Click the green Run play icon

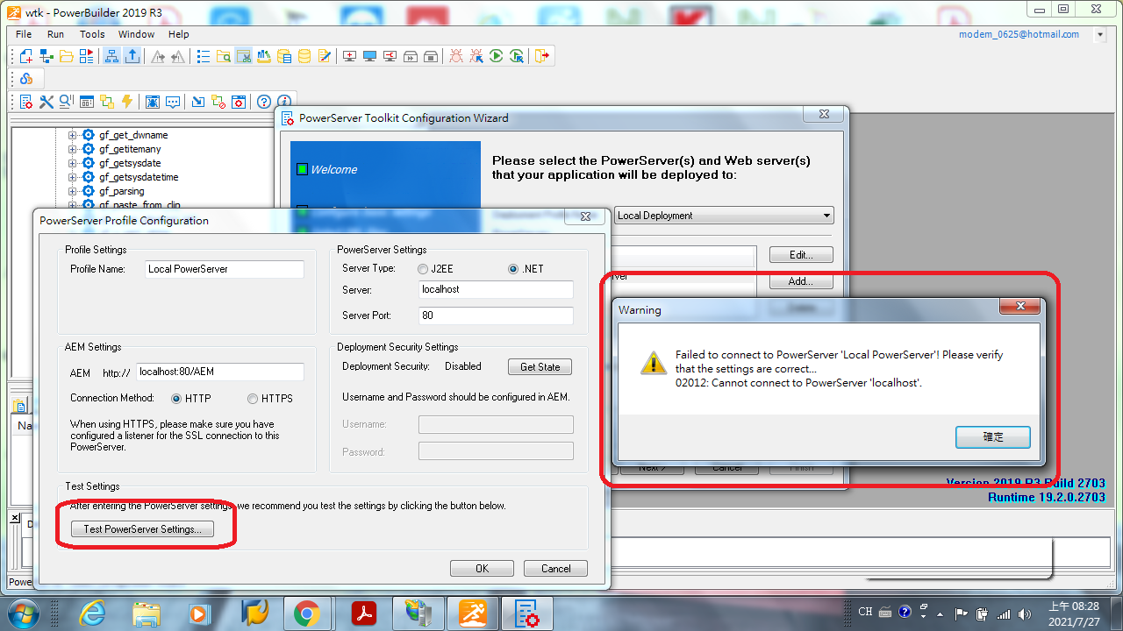(x=497, y=56)
